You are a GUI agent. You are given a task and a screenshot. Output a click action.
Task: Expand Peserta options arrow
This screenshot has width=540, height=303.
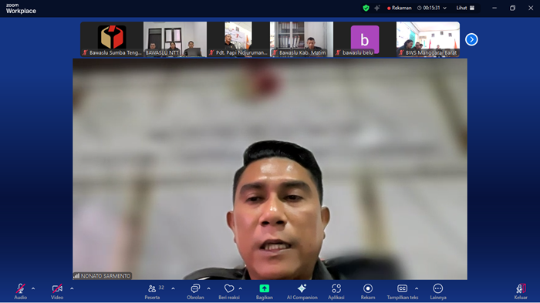(x=174, y=288)
